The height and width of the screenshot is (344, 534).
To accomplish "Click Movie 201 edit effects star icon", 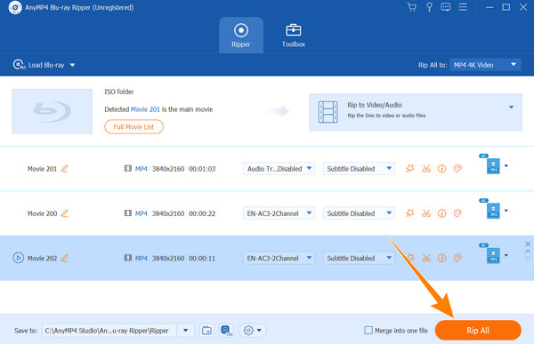I will [x=409, y=168].
